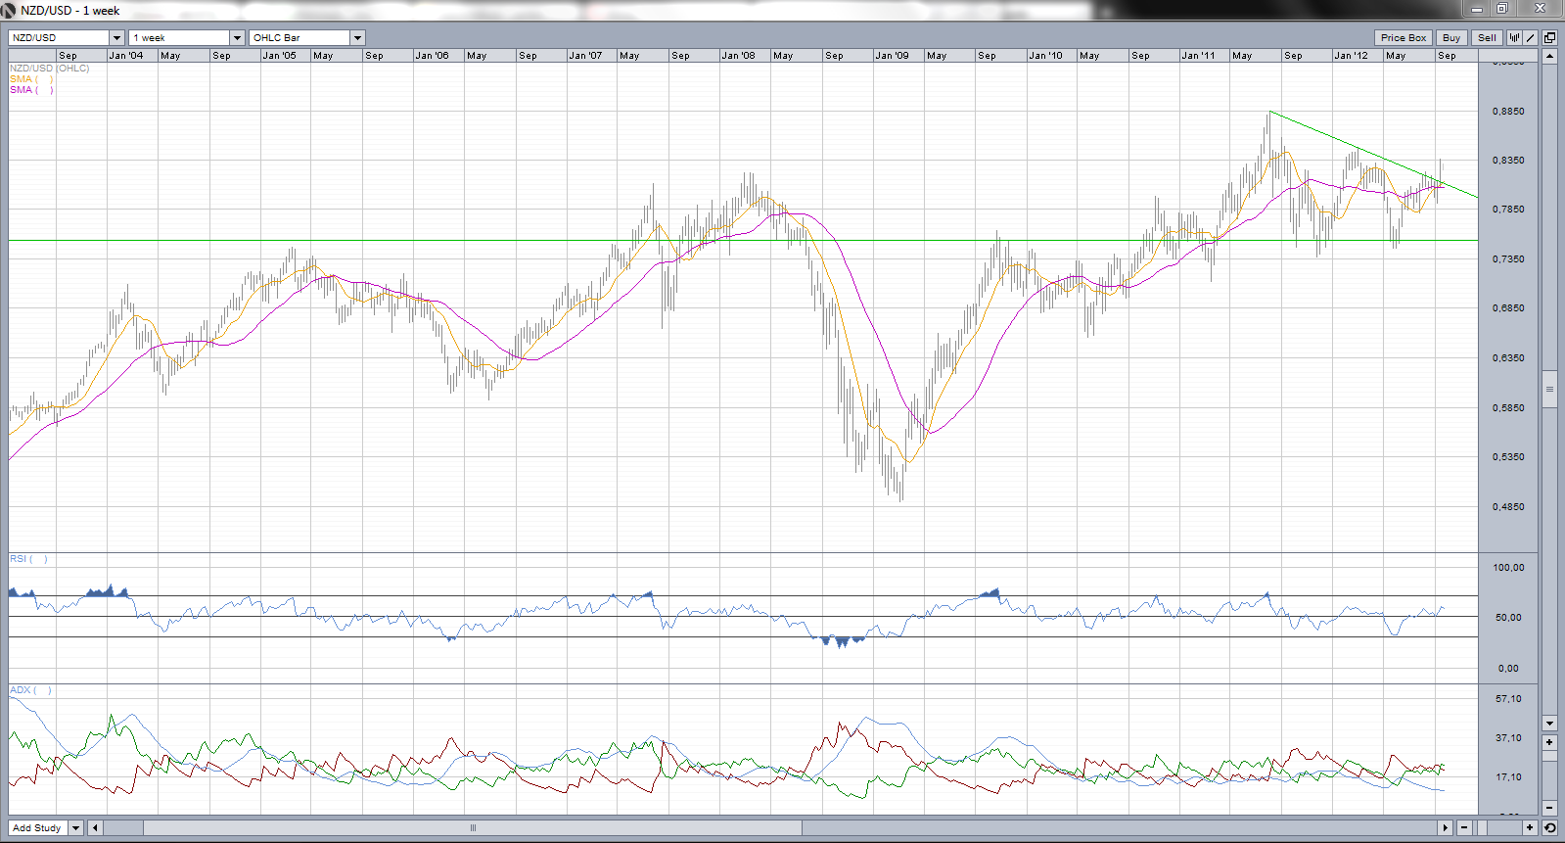
Task: Open the NZD/USD symbol dropdown
Action: click(116, 38)
